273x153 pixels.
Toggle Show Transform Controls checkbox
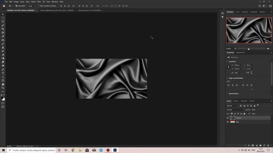[x=39, y=6]
